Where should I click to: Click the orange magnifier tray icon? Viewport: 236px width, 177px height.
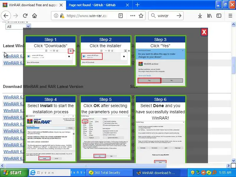[x=214, y=173]
